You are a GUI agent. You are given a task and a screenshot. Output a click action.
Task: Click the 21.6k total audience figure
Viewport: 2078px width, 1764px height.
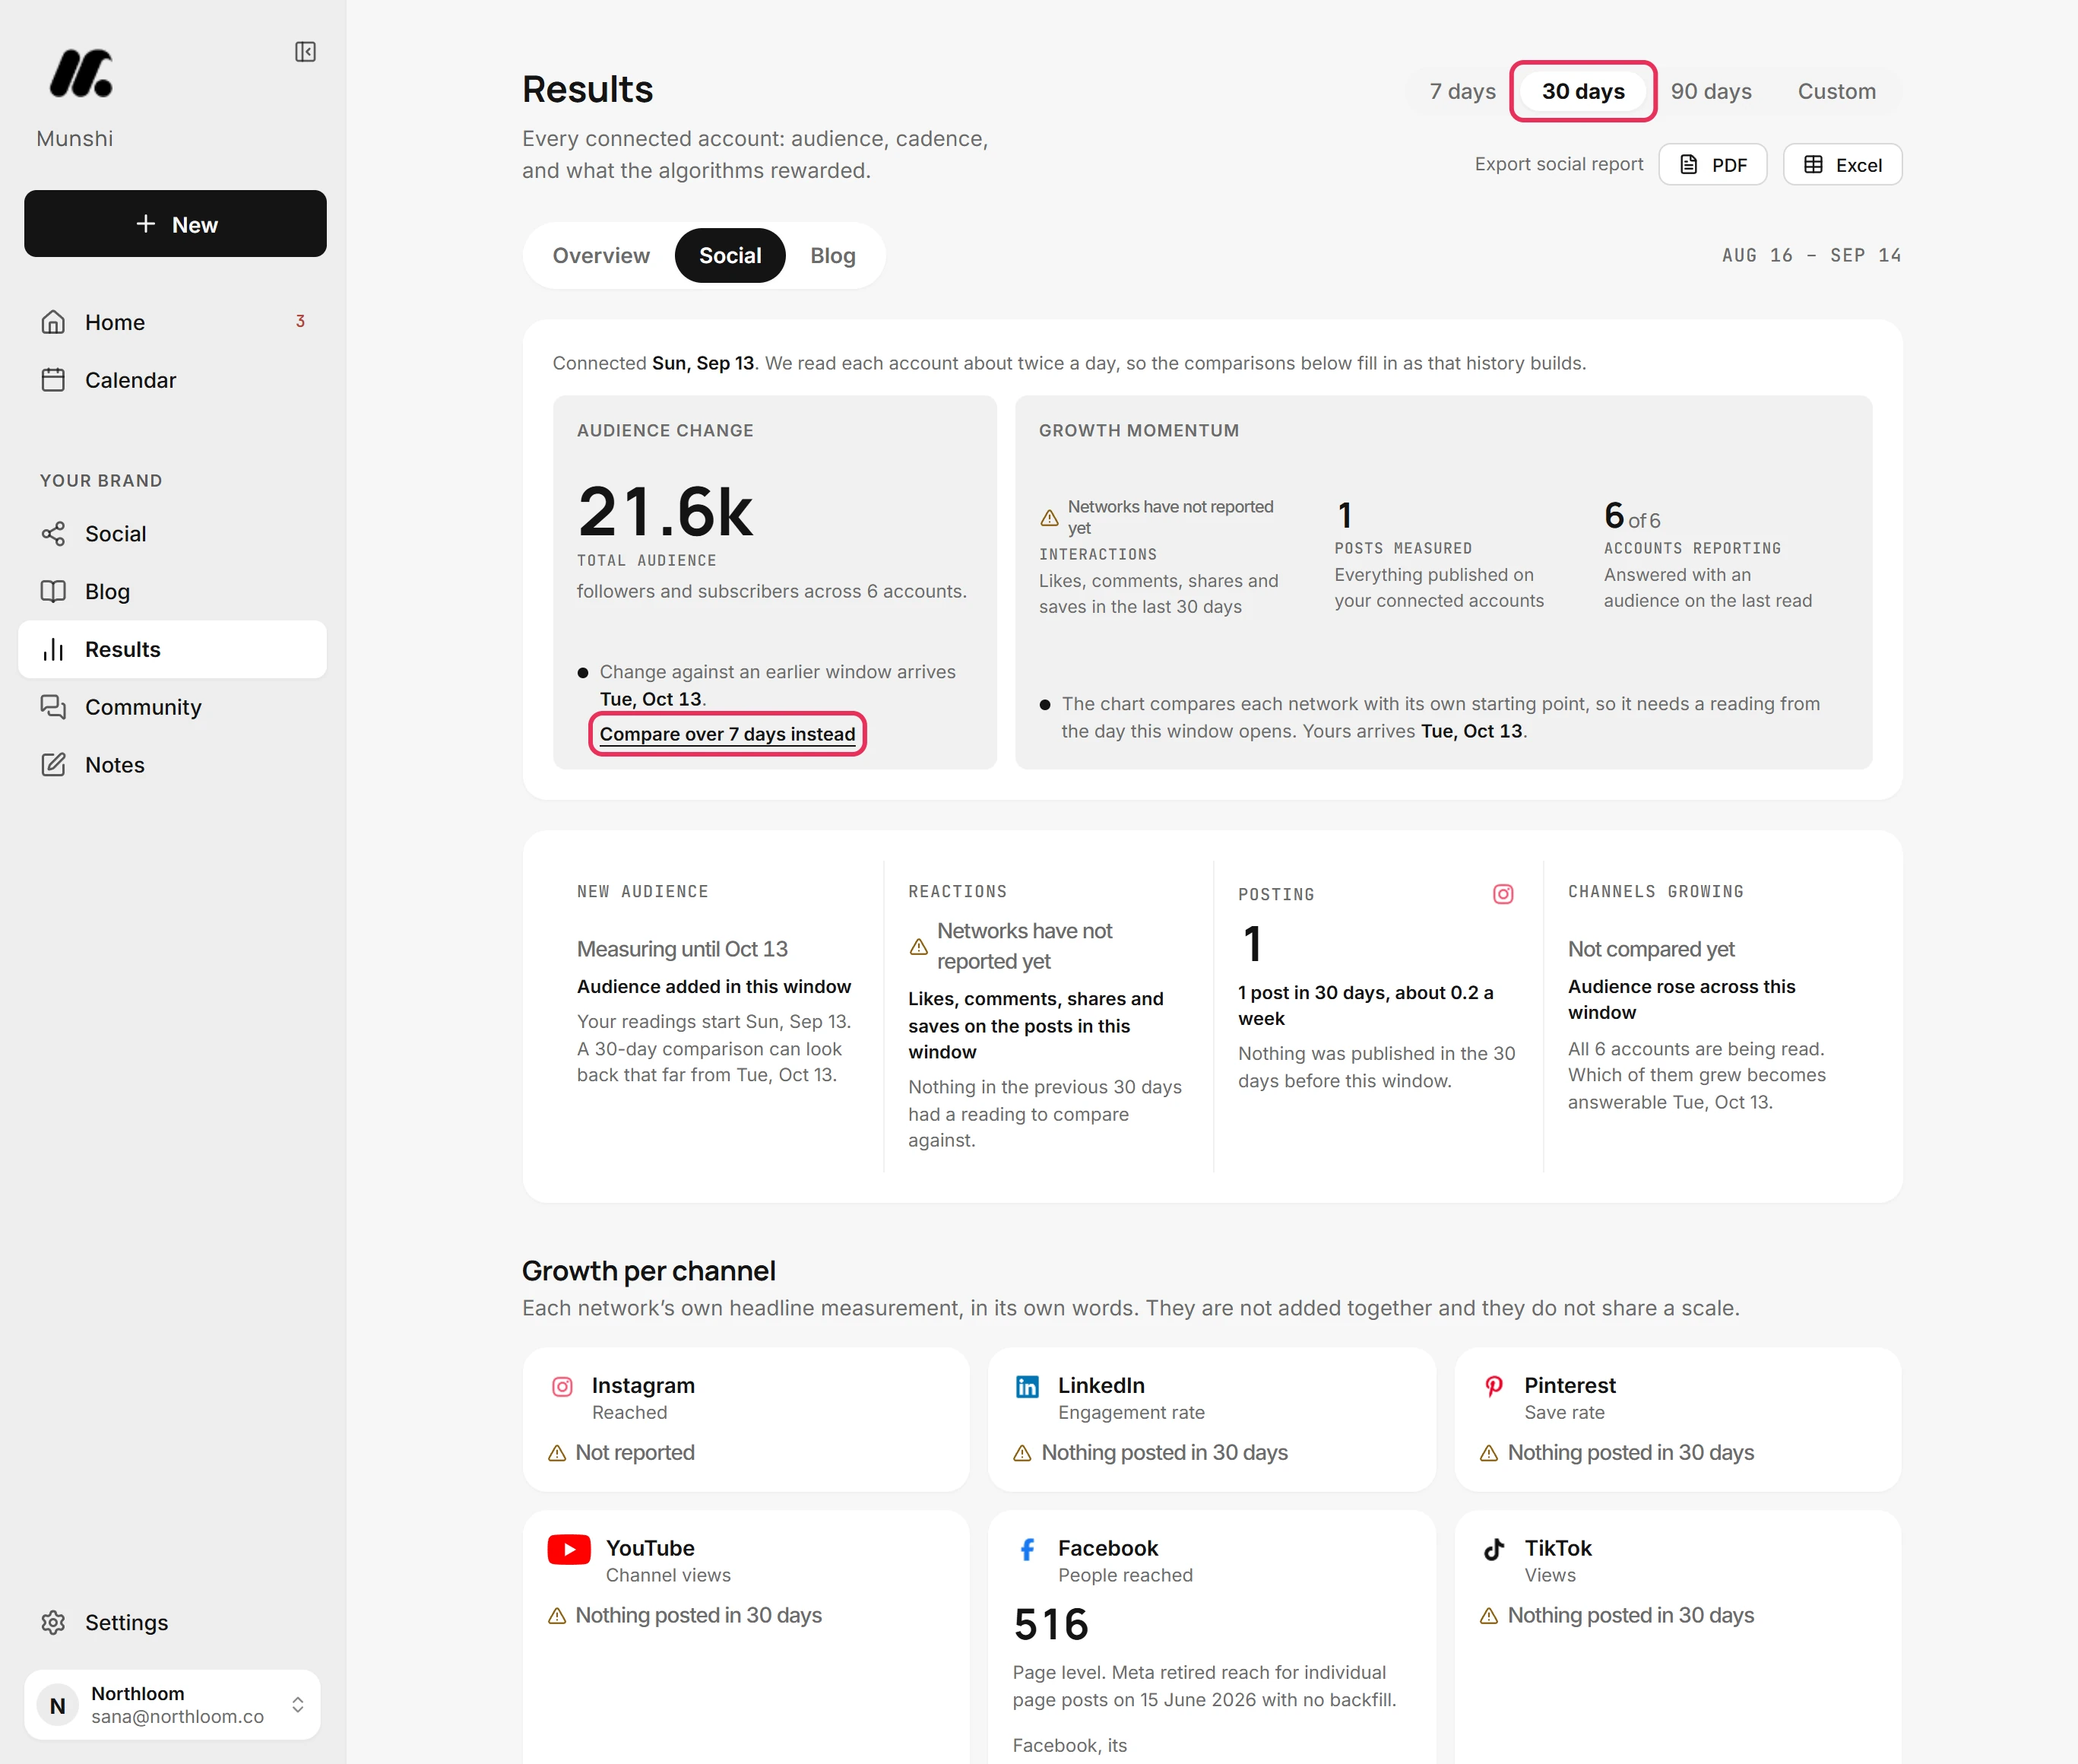point(666,513)
